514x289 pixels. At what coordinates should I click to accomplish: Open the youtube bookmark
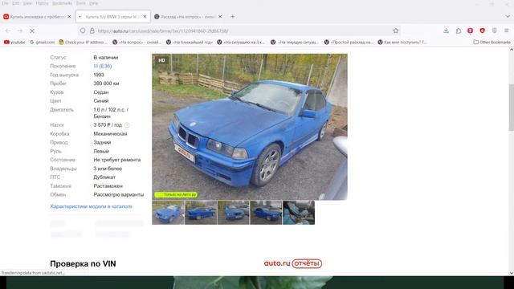[14, 43]
